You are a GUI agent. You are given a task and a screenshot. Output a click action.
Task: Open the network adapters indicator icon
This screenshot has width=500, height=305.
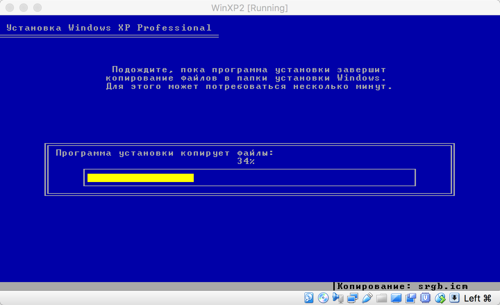coord(352,298)
